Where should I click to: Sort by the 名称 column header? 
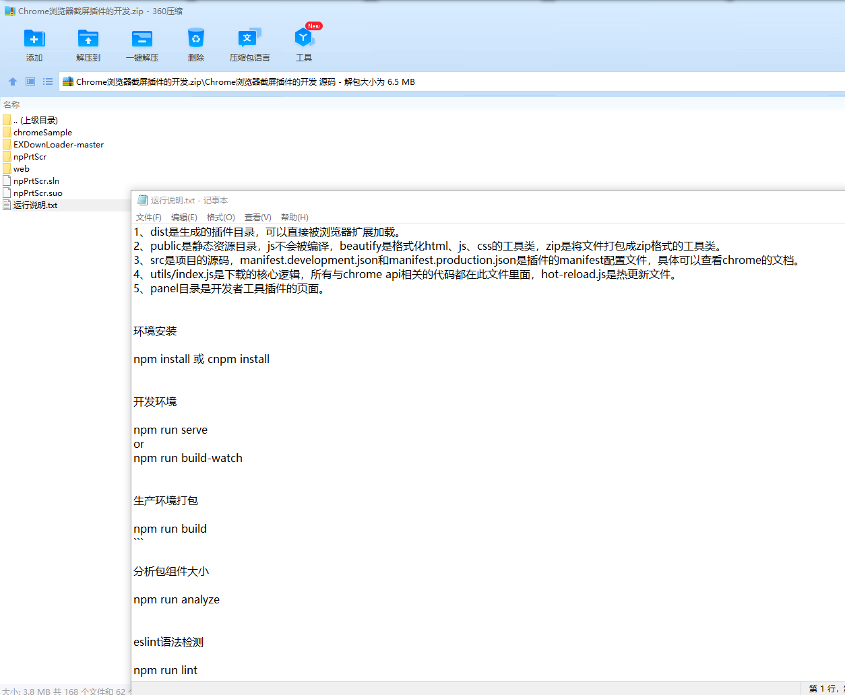pos(11,104)
